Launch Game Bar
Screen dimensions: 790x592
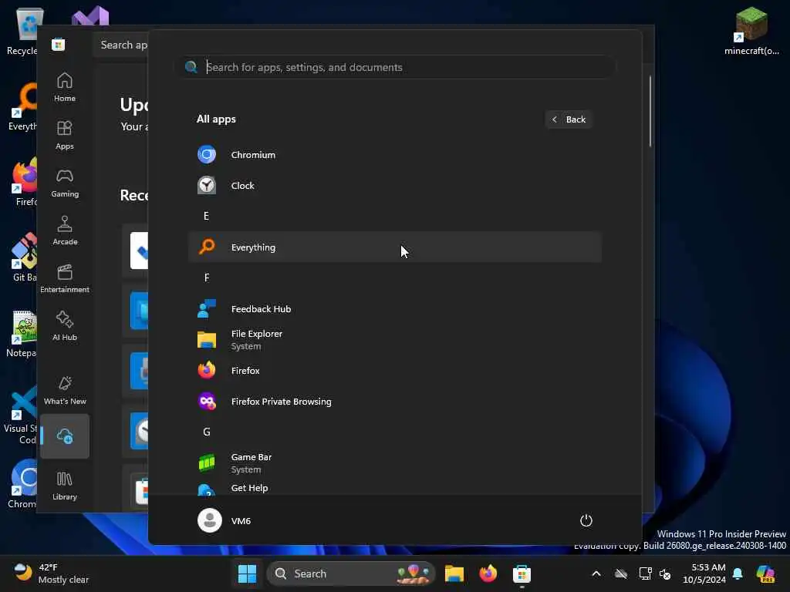click(394, 463)
